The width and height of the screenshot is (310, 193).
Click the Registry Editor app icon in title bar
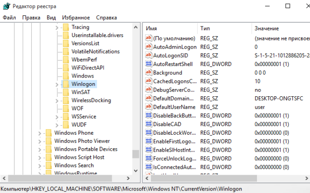click(7, 6)
